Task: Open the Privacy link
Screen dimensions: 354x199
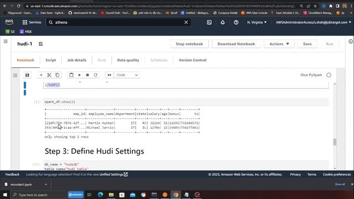Action: [x=295, y=175]
